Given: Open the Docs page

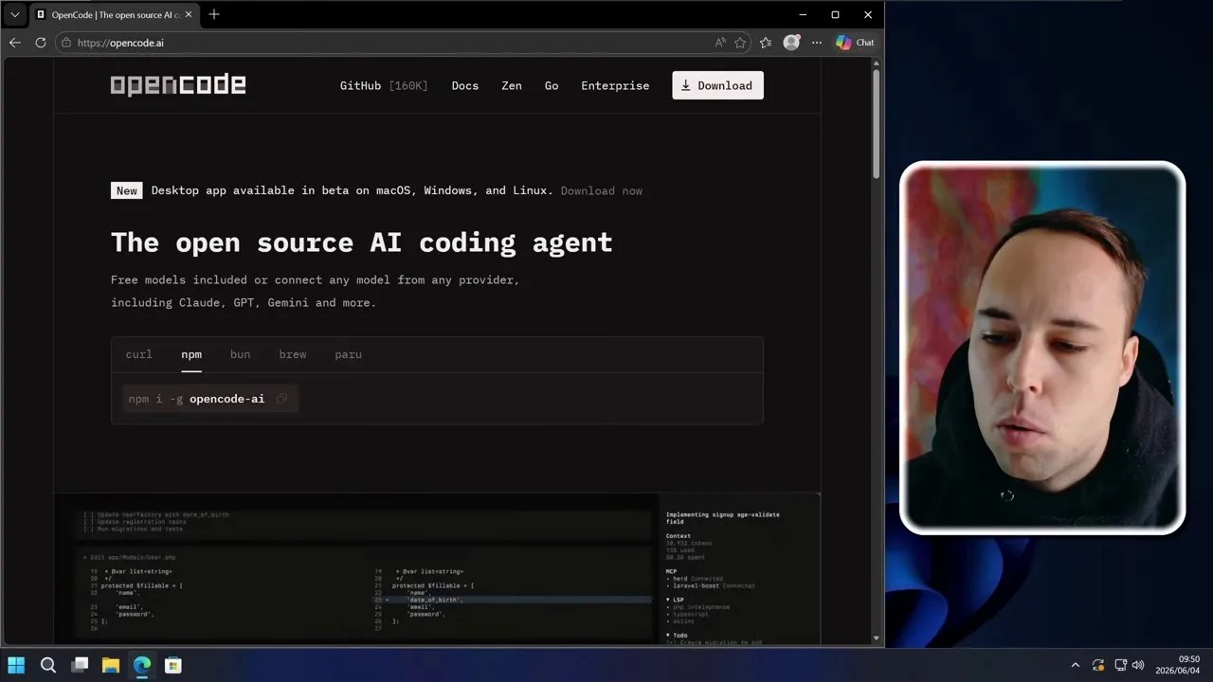Looking at the screenshot, I should point(465,85).
